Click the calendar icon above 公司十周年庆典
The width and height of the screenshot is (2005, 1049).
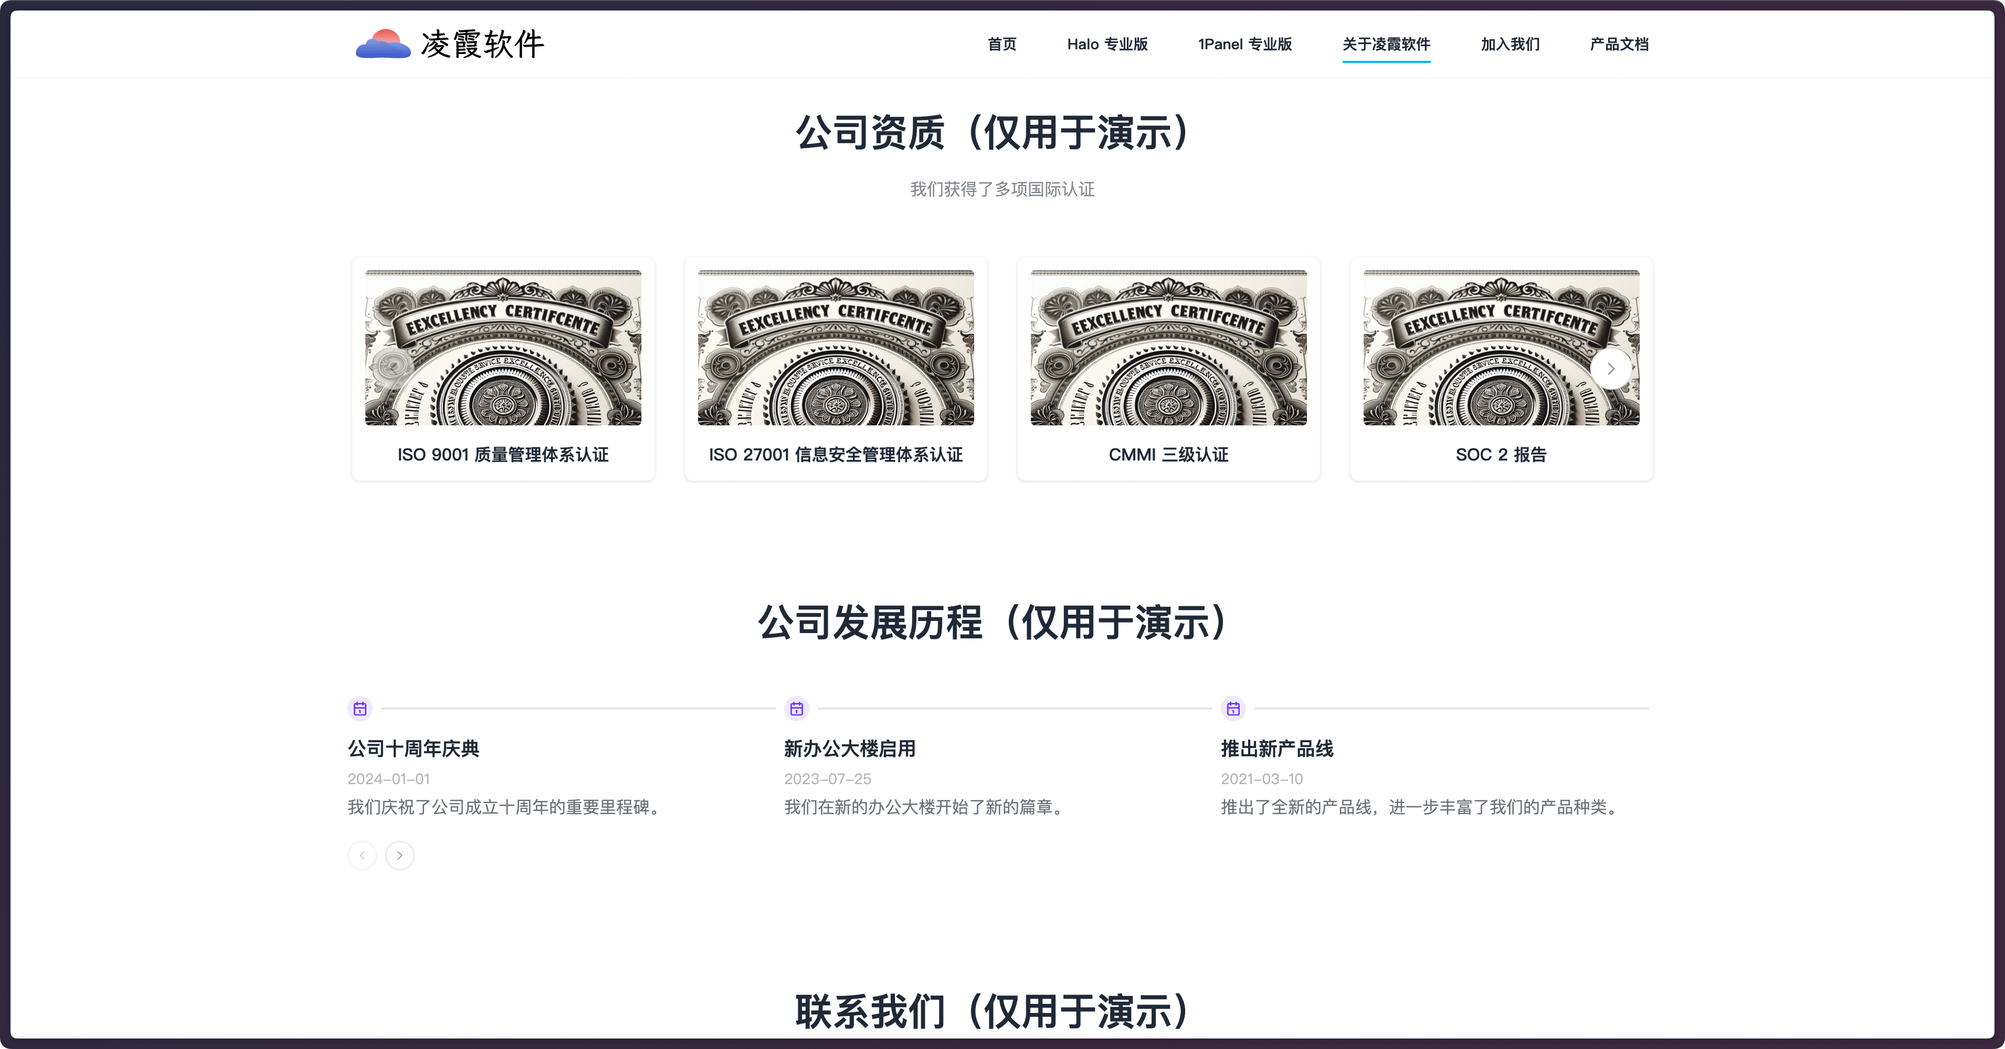(360, 709)
